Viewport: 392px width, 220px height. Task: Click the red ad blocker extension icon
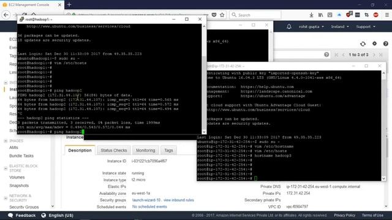tap(375, 15)
